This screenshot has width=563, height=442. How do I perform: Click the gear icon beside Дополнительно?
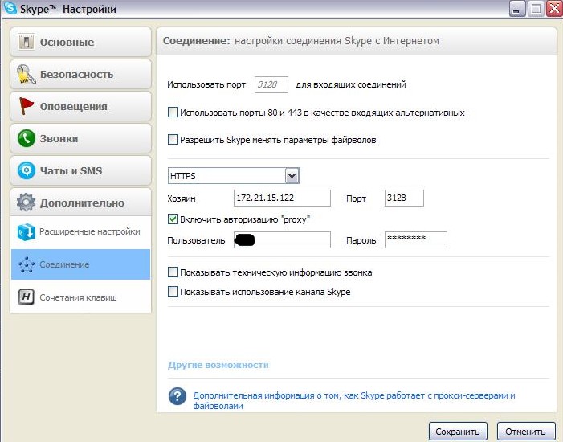pyautogui.click(x=27, y=203)
